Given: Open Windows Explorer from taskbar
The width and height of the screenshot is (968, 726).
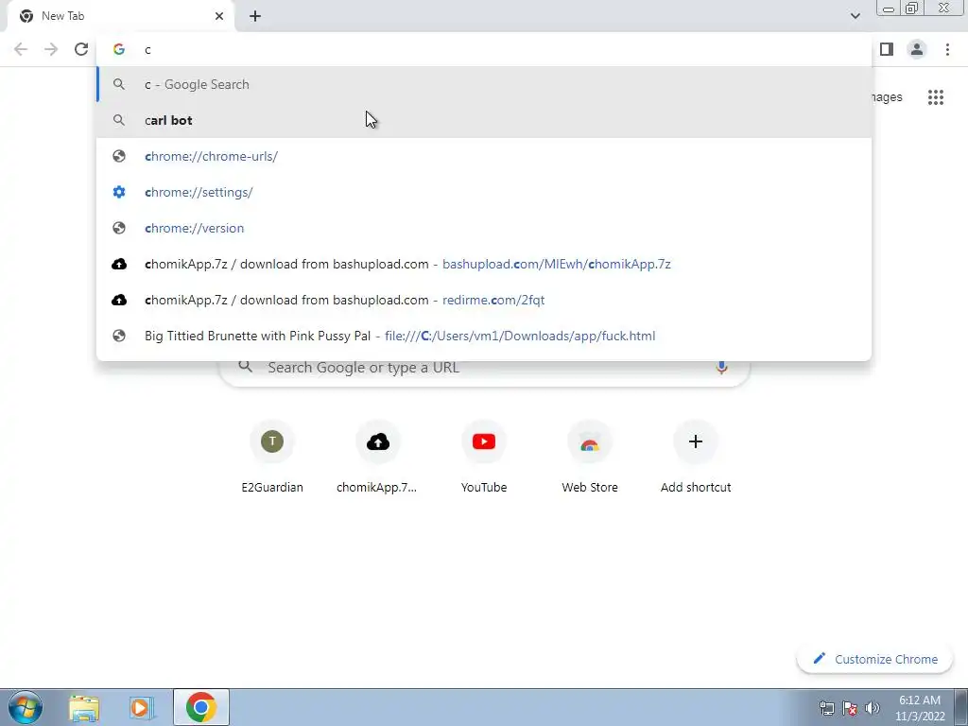Looking at the screenshot, I should click(84, 707).
